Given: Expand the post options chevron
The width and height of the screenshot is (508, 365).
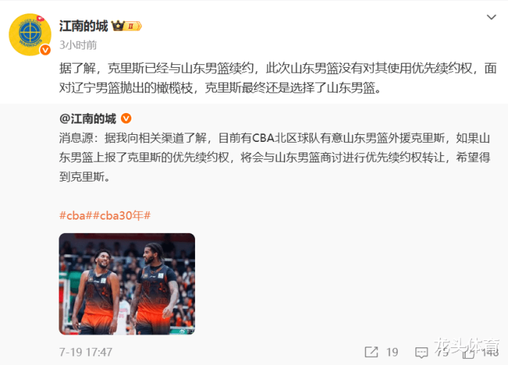Looking at the screenshot, I should pos(492,17).
